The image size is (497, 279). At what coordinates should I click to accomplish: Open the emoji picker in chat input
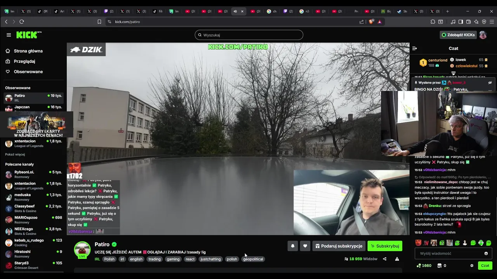point(486,253)
